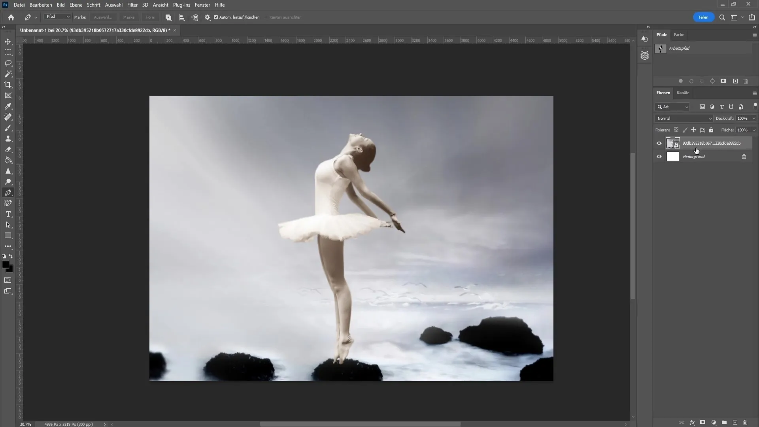Viewport: 759px width, 427px height.
Task: Select the Healing Brush tool
Action: [x=8, y=117]
